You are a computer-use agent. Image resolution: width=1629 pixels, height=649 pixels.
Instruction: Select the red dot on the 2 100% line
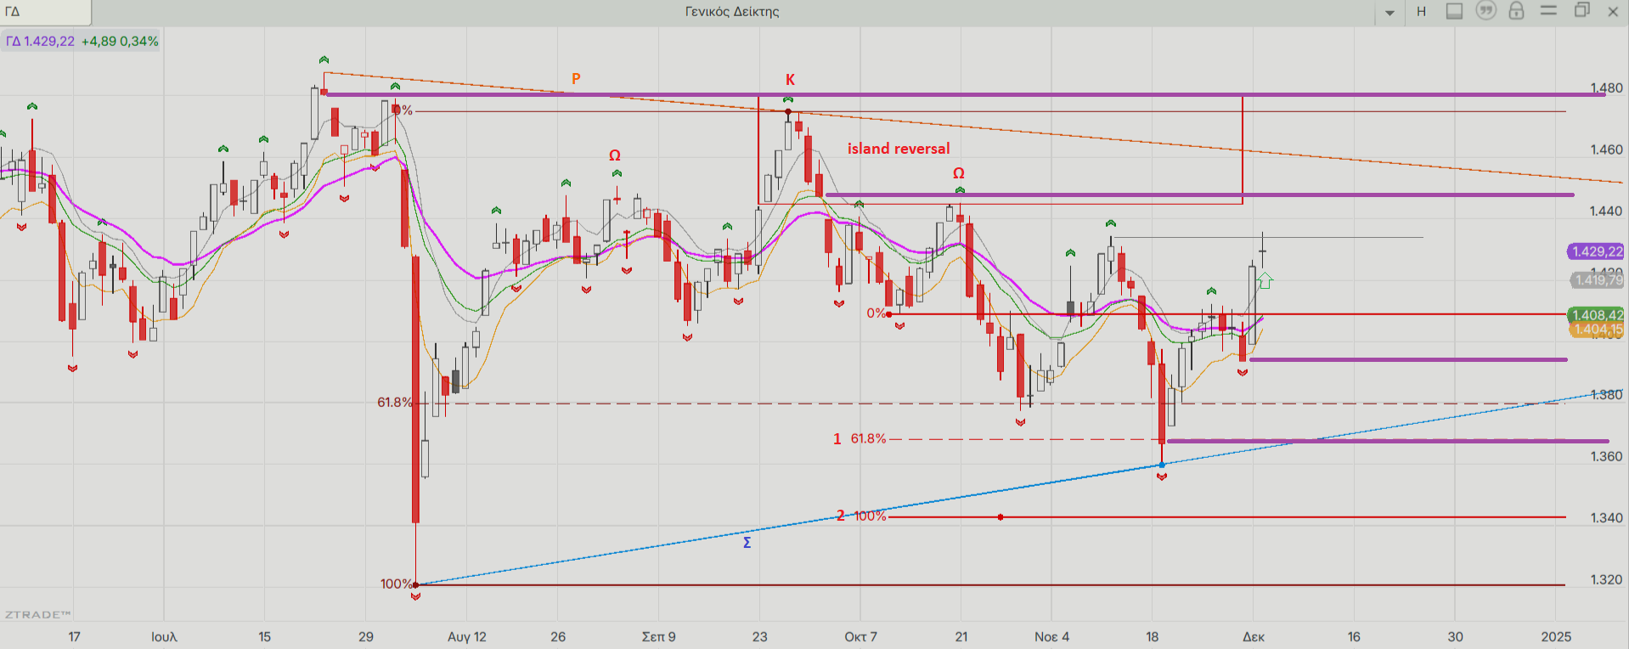(1001, 517)
